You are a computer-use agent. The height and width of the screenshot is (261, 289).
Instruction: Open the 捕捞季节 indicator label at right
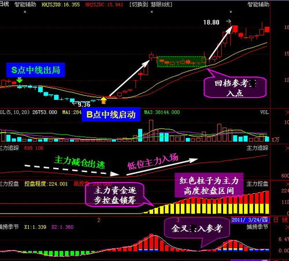pyautogui.click(x=257, y=227)
